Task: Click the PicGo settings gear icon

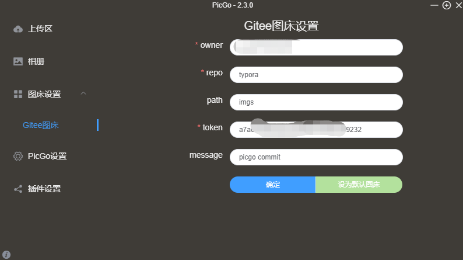Action: [x=18, y=156]
